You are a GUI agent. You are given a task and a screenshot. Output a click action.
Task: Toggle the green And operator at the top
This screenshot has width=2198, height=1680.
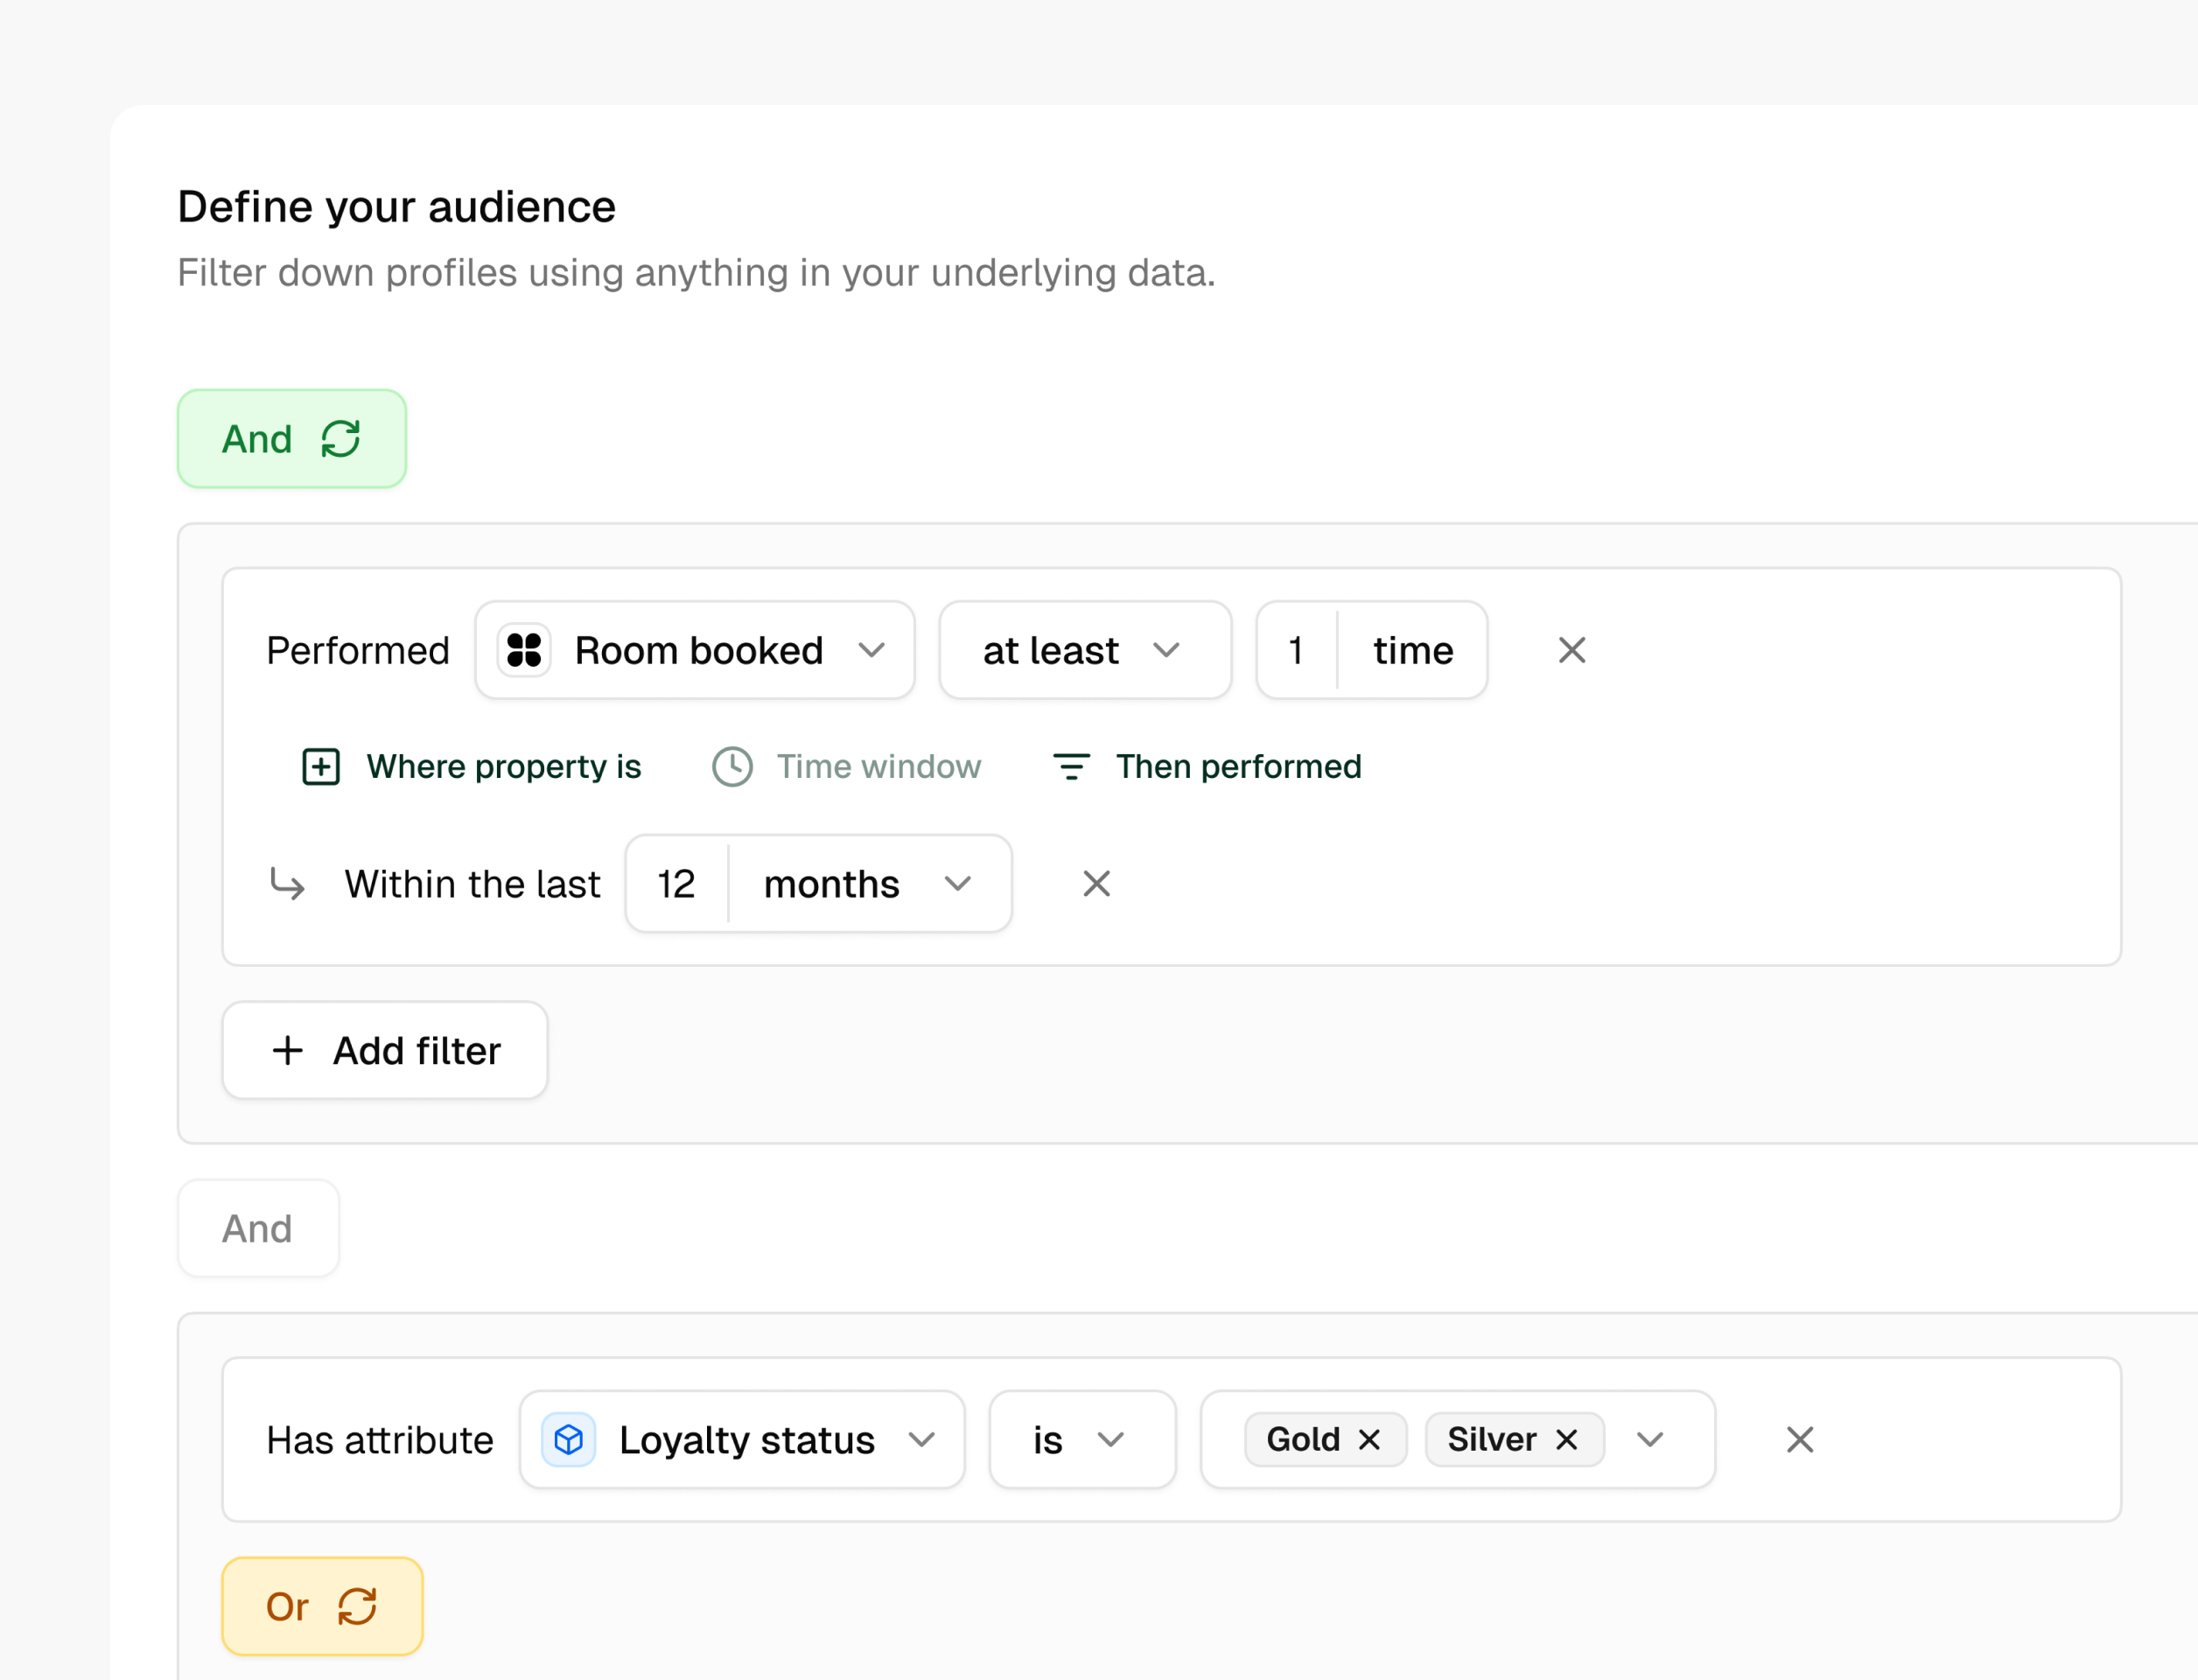(292, 439)
